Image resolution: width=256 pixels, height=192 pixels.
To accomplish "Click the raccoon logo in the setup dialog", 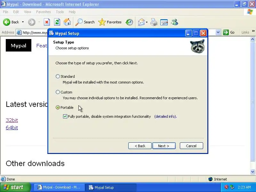I will [x=197, y=46].
